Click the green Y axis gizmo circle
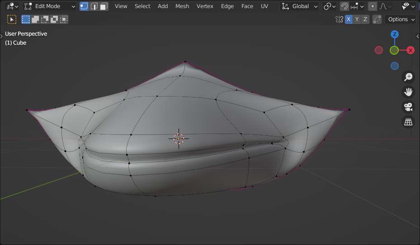The image size is (420, 245). tap(394, 50)
